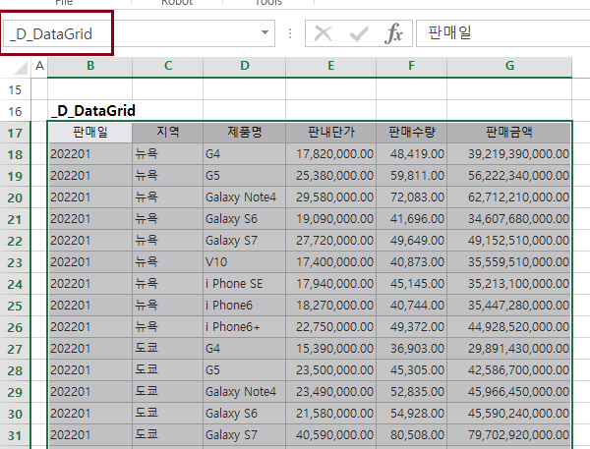The image size is (590, 449).
Task: Select column B header
Action: pyautogui.click(x=89, y=66)
